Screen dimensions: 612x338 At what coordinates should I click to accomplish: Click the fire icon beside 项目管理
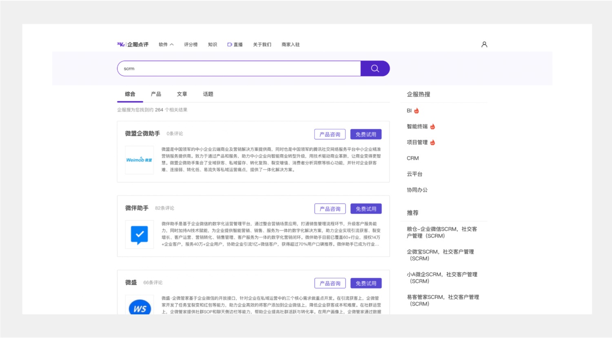pos(432,142)
